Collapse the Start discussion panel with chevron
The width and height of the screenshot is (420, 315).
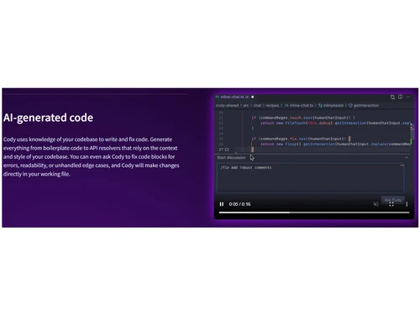click(x=407, y=158)
